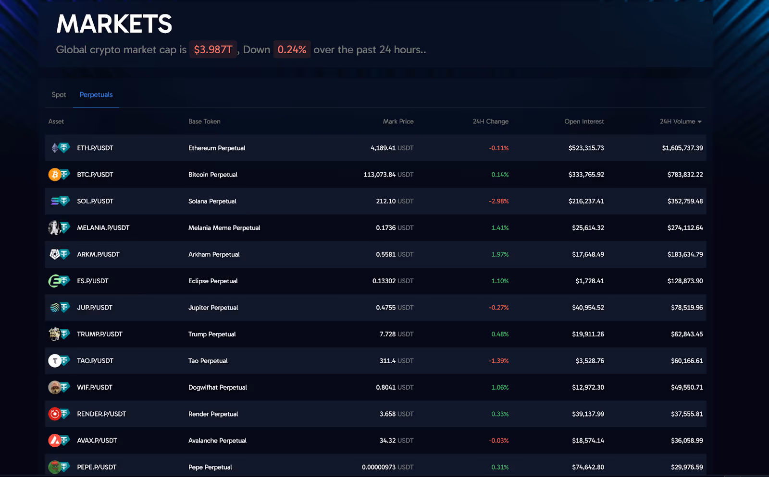The width and height of the screenshot is (769, 477).
Task: Click the Tao Perpetual base token name
Action: (x=208, y=361)
